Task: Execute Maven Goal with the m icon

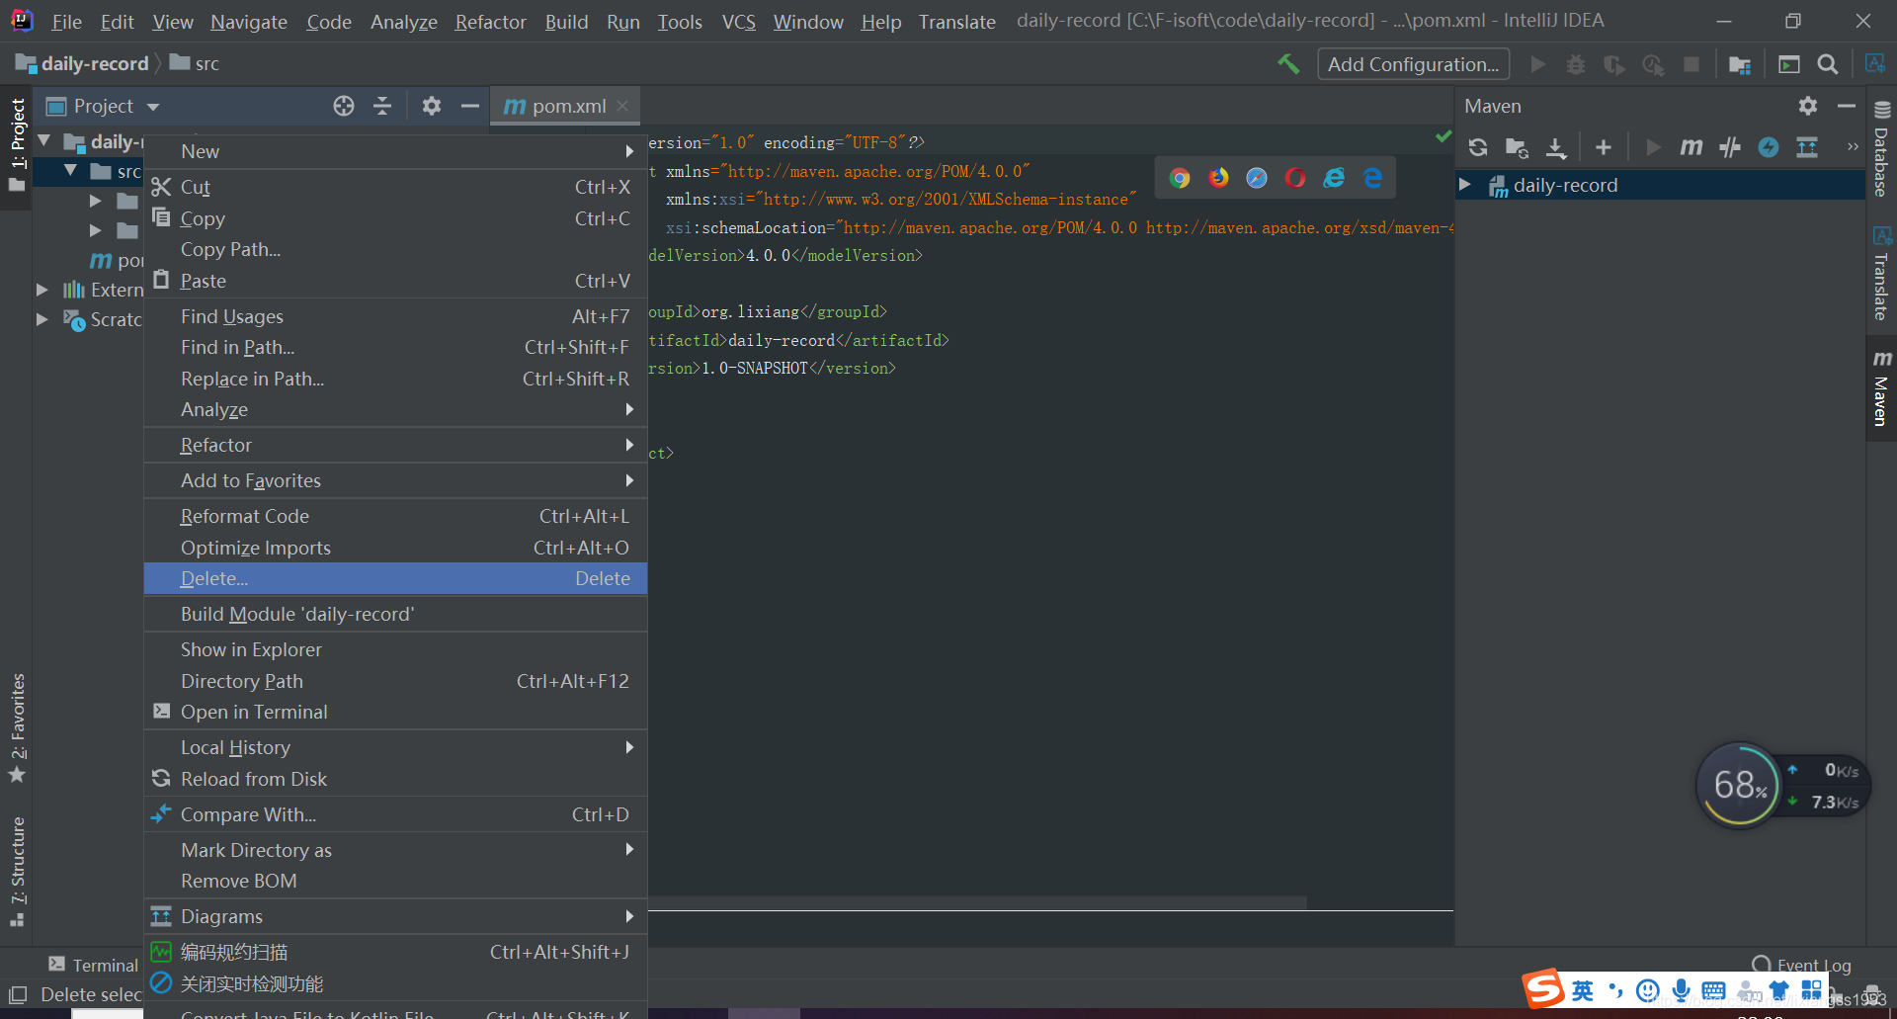Action: tap(1691, 147)
